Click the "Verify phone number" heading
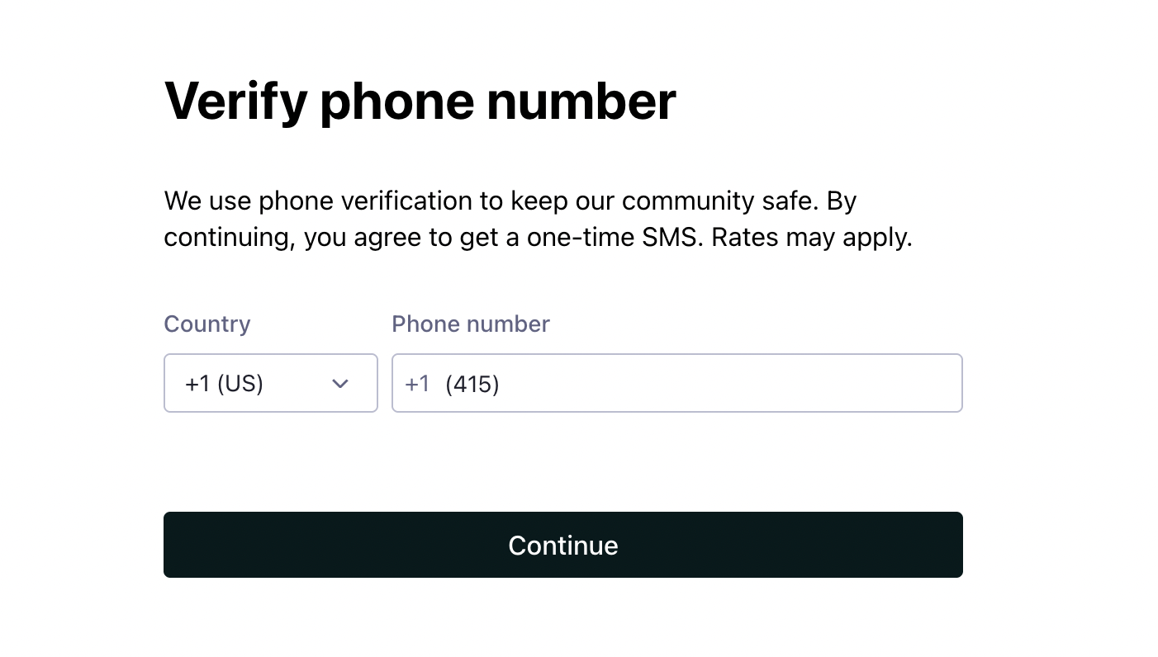Image resolution: width=1158 pixels, height=657 pixels. click(420, 101)
